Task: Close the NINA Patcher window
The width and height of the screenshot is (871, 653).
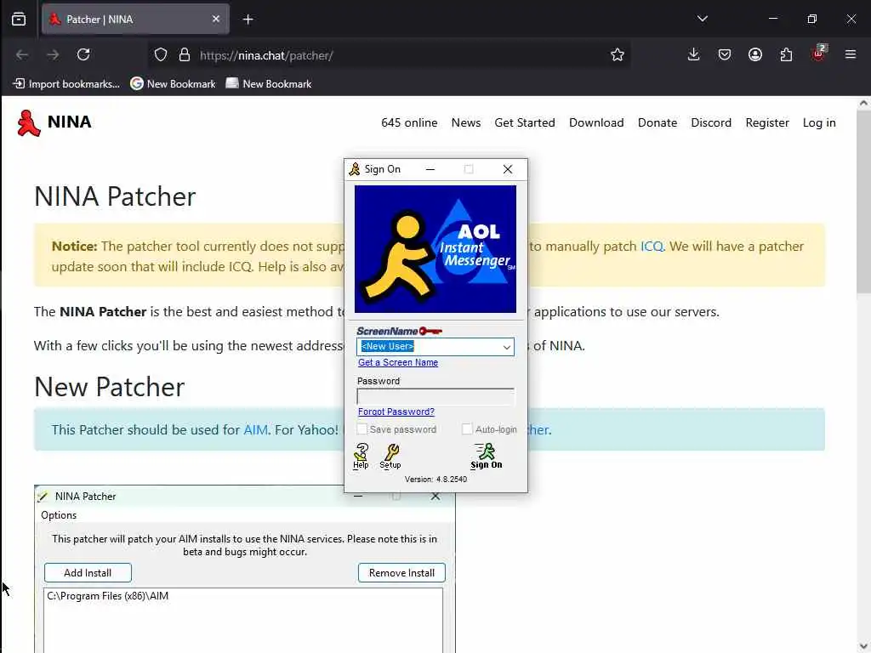Action: coord(435,497)
